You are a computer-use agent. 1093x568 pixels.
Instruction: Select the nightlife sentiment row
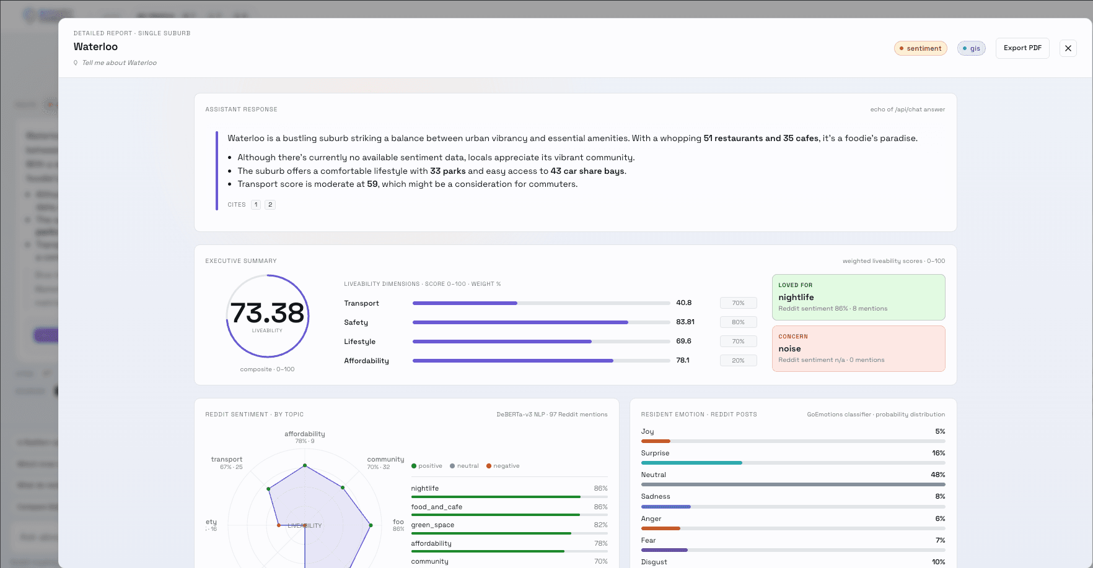pyautogui.click(x=509, y=491)
